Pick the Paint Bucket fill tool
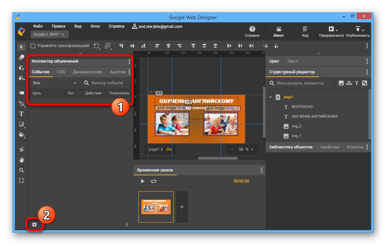Viewport: 386px width, 245px height. (22, 135)
